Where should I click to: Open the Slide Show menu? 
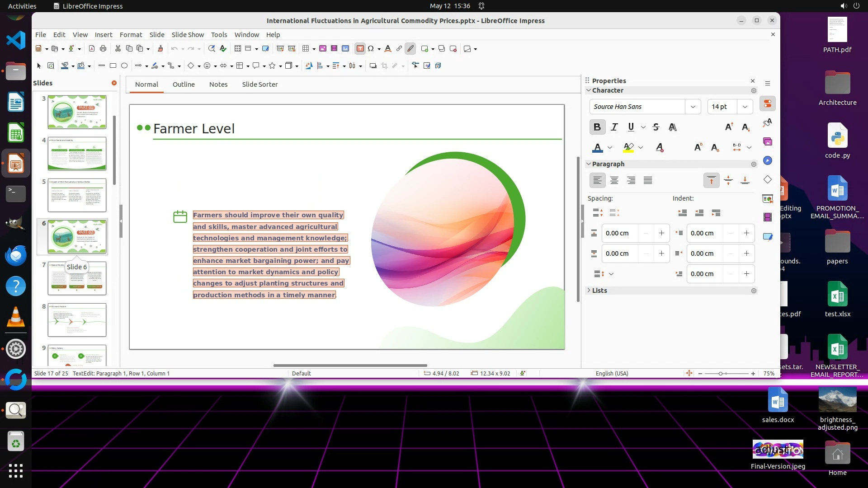188,34
